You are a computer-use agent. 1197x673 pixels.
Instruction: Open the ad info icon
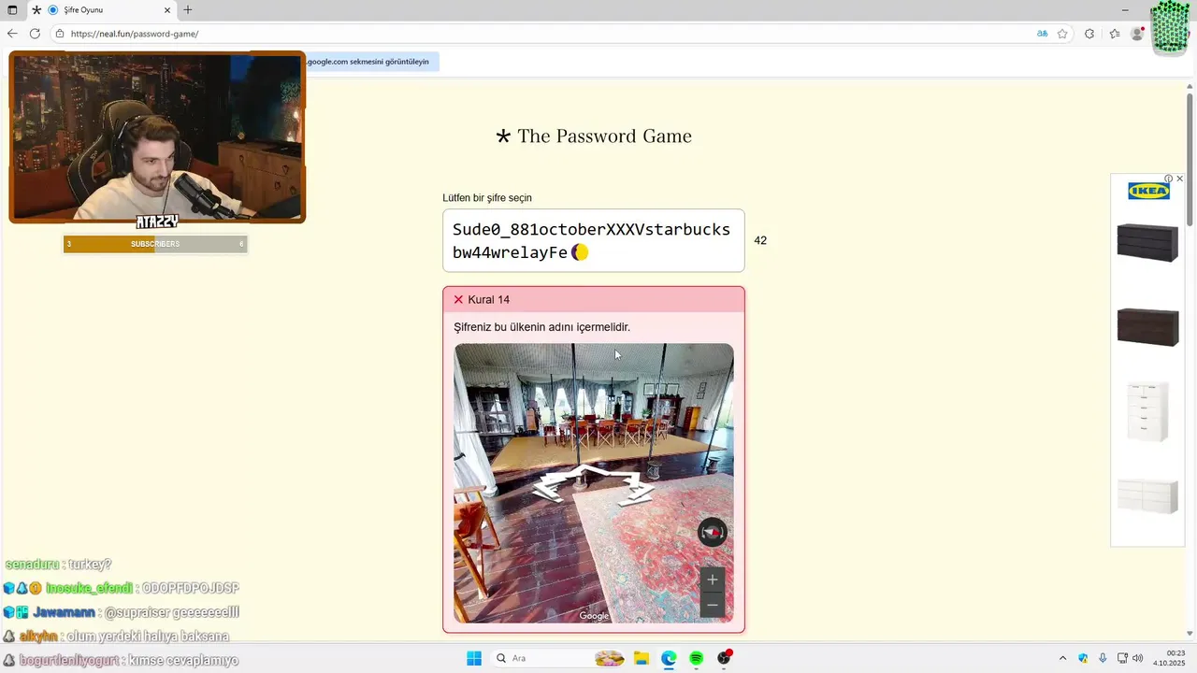tap(1169, 179)
